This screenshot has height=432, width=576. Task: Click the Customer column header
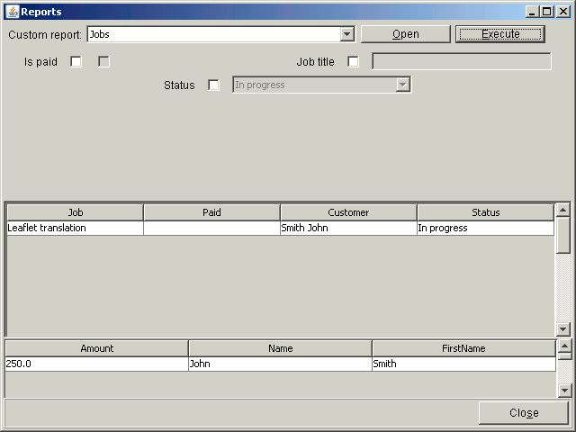(348, 212)
